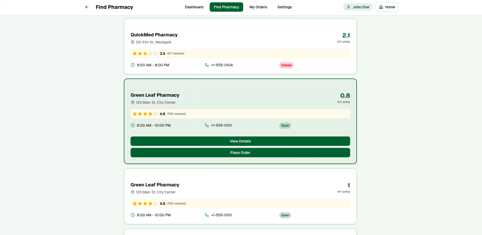Screen dimensions: 482x235
Task: Go to the My Orders tab
Action: 258,7
